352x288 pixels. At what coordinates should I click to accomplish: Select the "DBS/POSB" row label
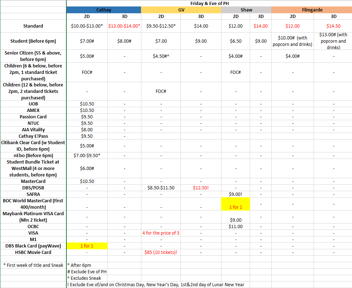tap(33, 188)
